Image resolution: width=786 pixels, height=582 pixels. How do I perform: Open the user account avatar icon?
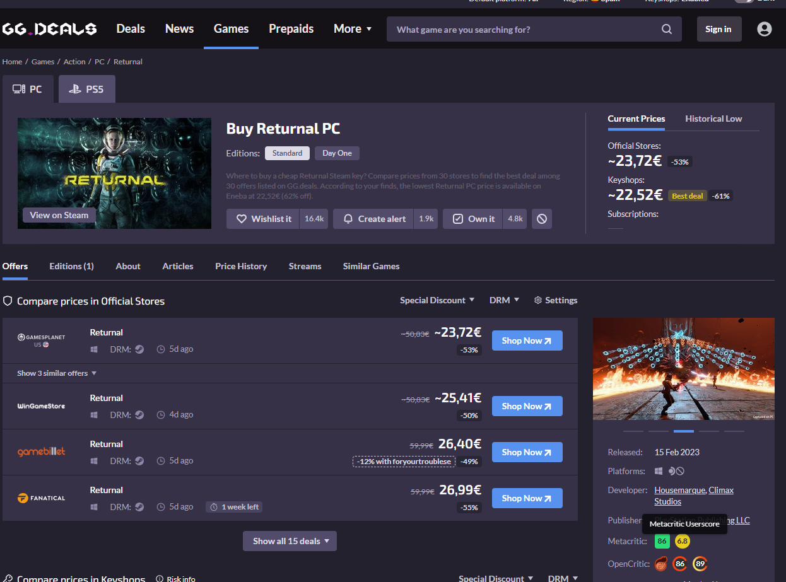pos(765,29)
